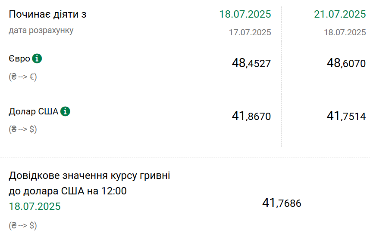Select the 21.07.2025 effective date header

pyautogui.click(x=340, y=14)
